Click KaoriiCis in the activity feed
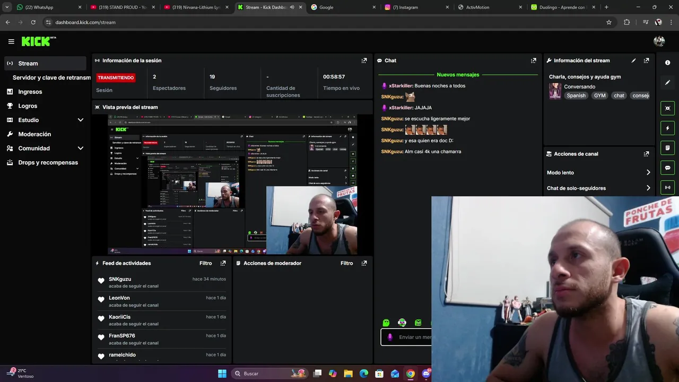Screen dimensions: 679x382 tap(119, 317)
